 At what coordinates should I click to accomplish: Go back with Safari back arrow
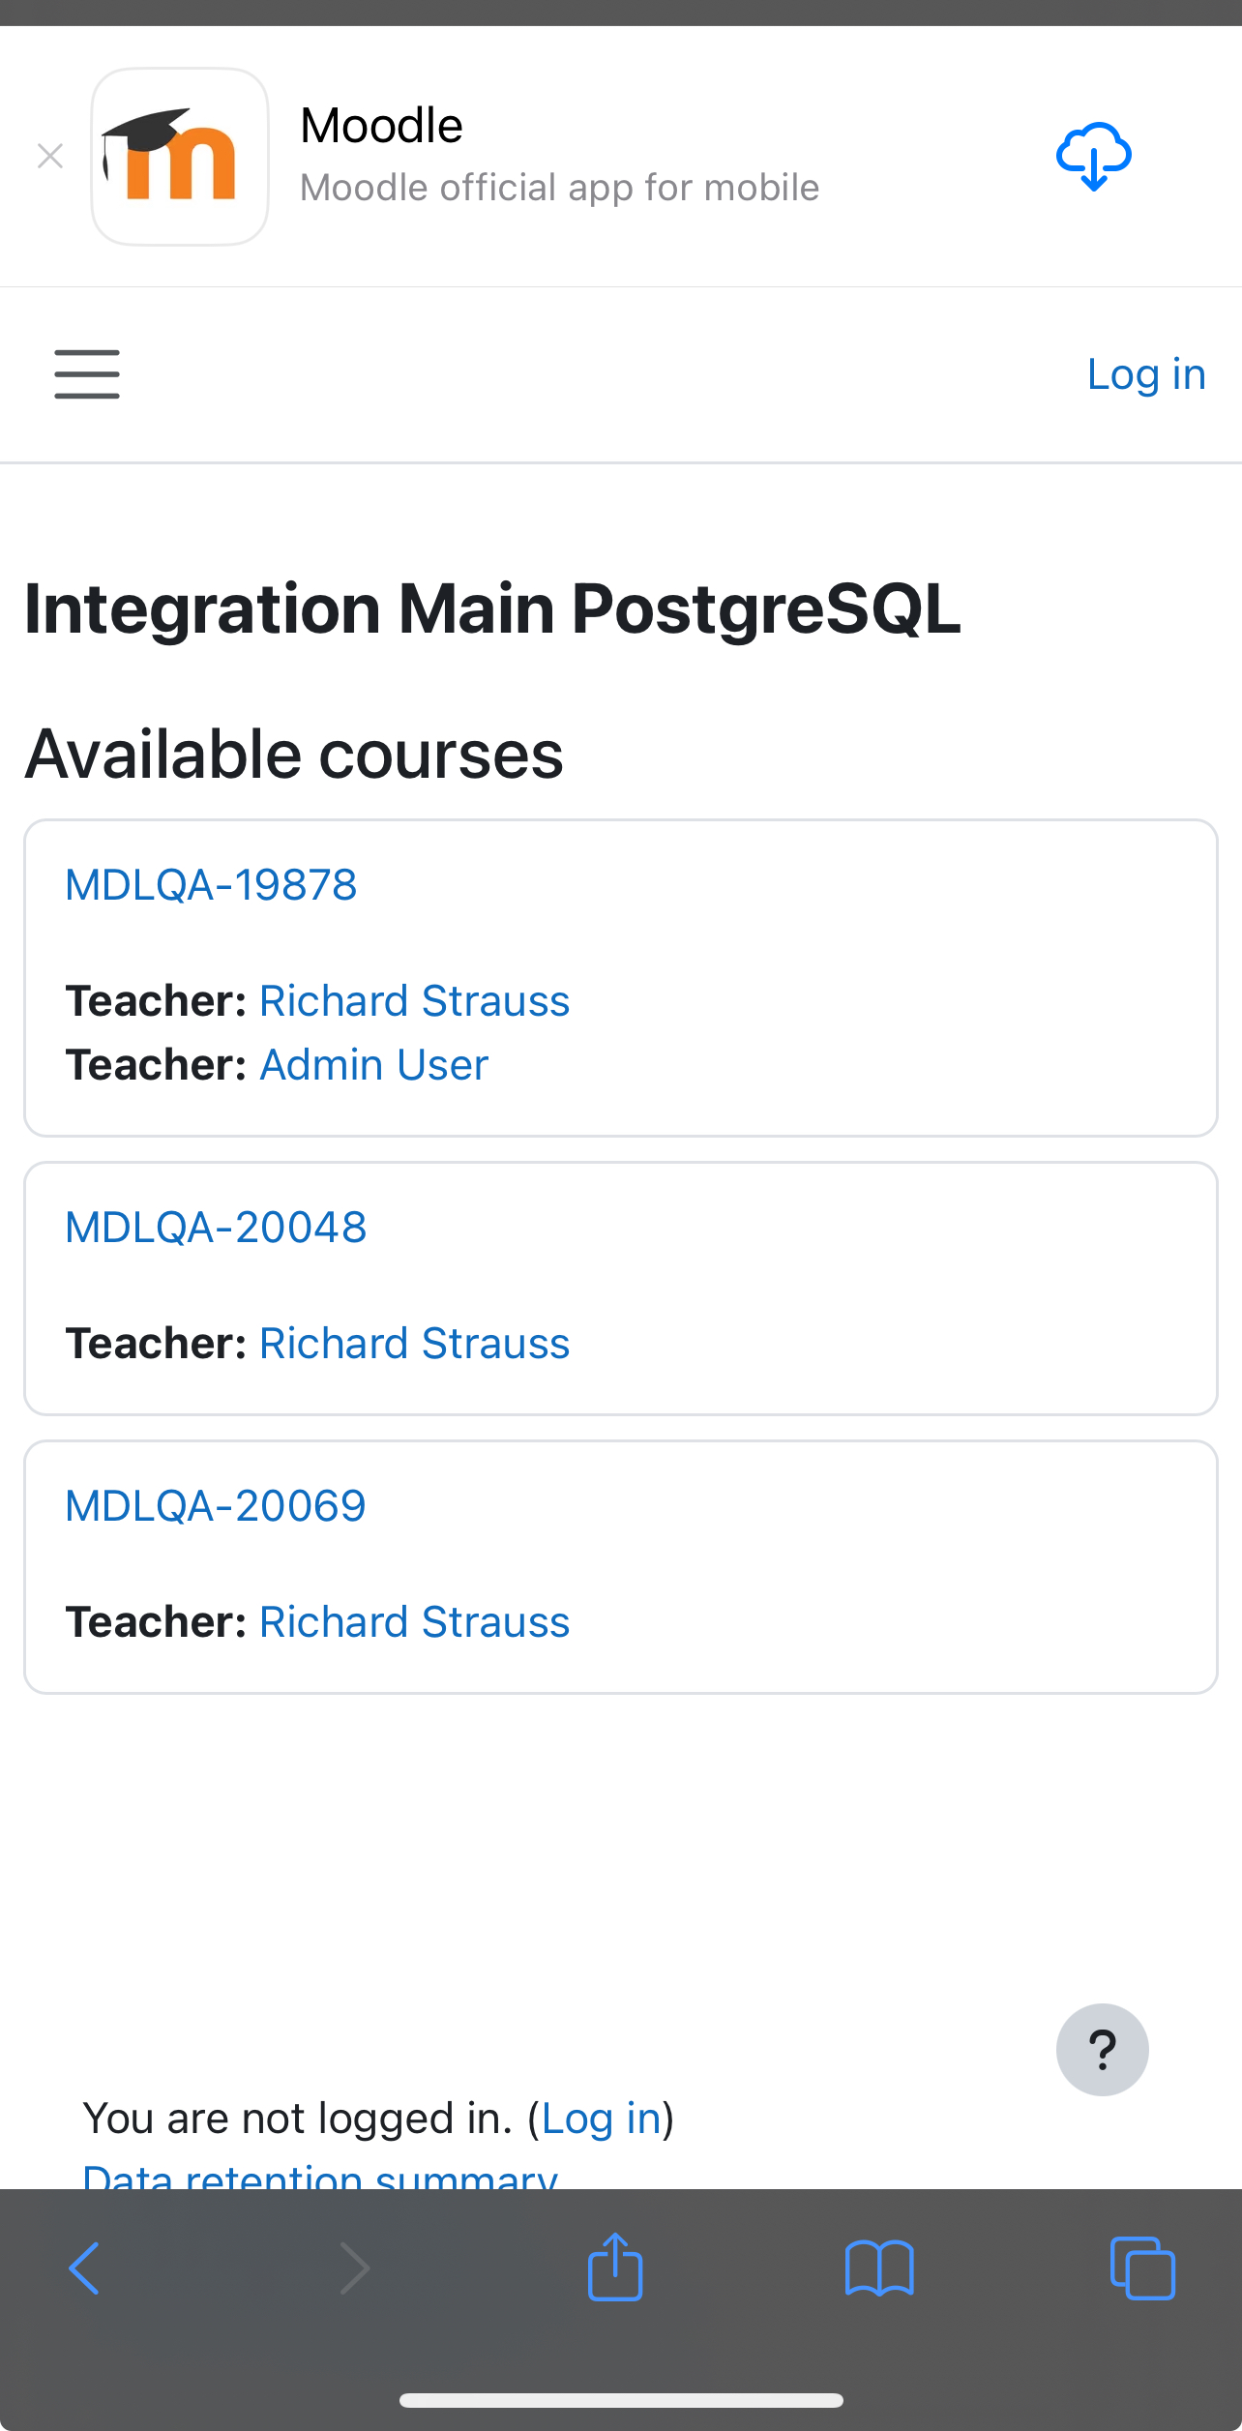[84, 2268]
